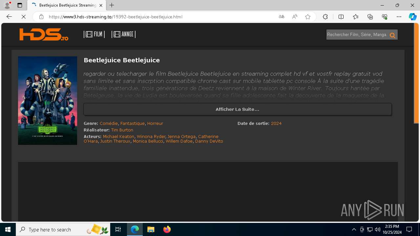420x236 pixels.
Task: Open the Monica Bellucci actor link
Action: pos(148,141)
